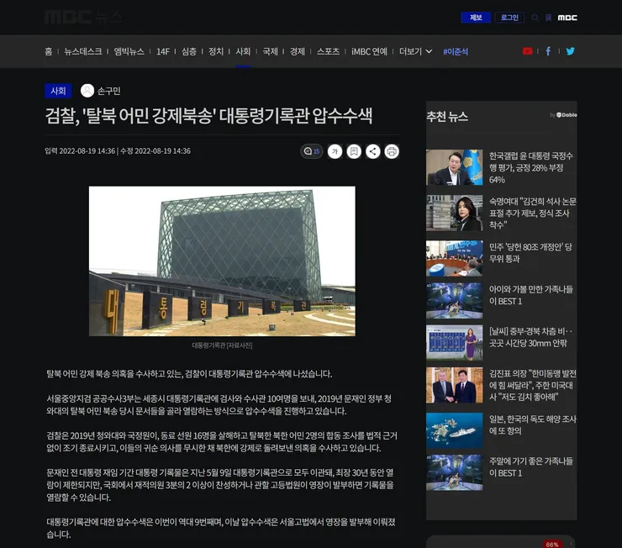
Task: Change font size with the 가 icon
Action: (335, 151)
